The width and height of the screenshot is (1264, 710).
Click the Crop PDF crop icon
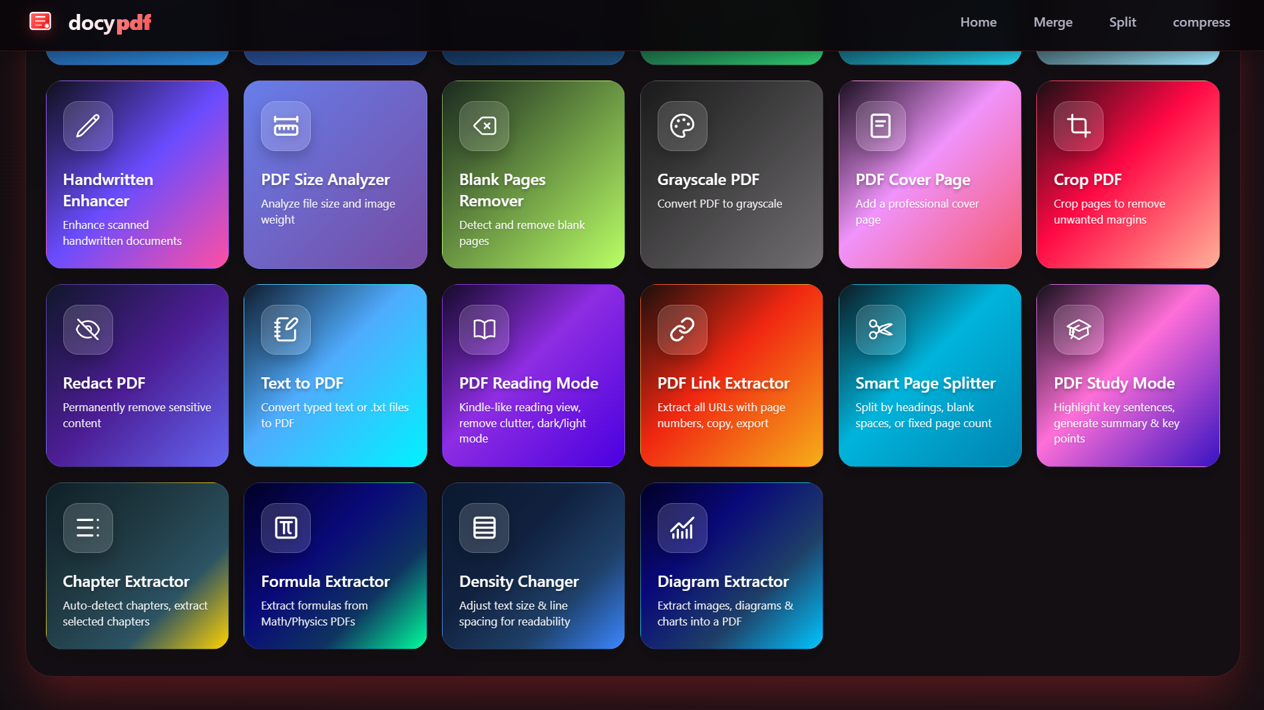point(1078,126)
